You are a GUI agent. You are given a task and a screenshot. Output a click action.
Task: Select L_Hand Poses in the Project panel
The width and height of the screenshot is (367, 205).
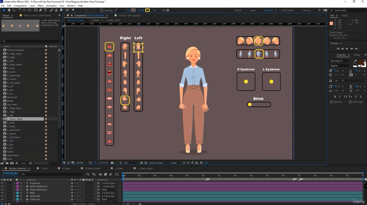14,130
